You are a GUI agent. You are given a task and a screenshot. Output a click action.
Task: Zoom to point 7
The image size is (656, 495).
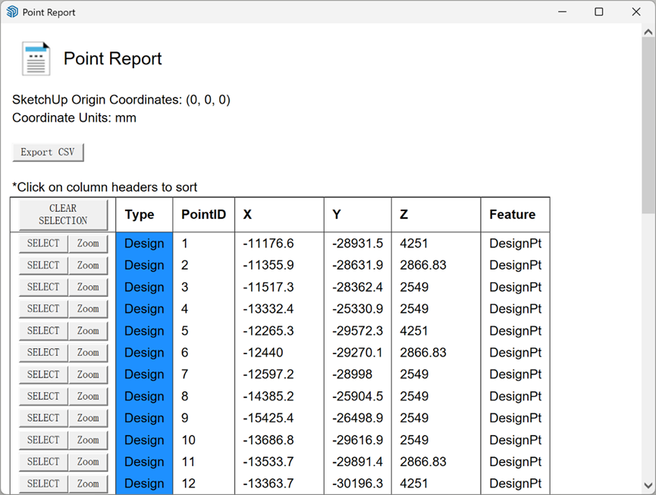click(88, 375)
